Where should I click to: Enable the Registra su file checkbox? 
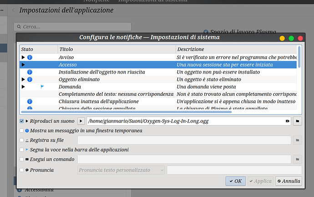[22, 140]
